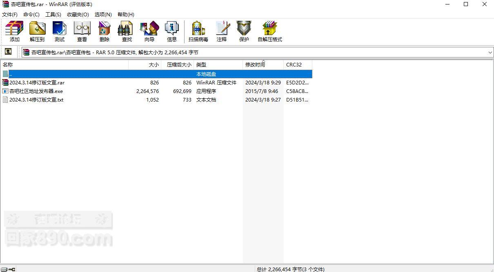Click the text file icon of 2024.3.14修订版文宣.txt
This screenshot has height=272, width=494.
(x=5, y=100)
